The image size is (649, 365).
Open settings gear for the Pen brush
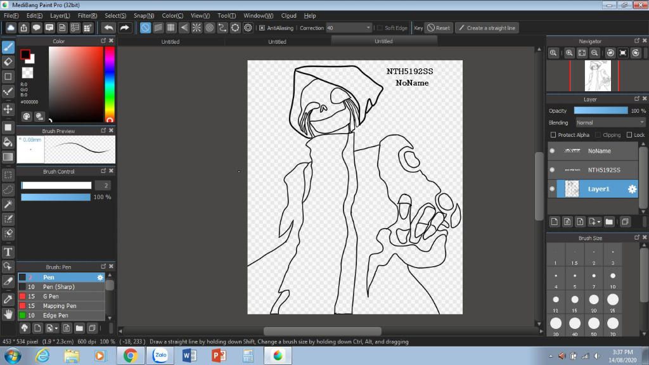pos(100,278)
